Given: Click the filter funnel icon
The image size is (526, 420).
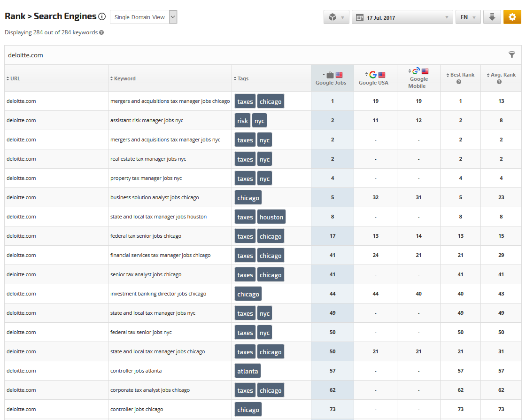Looking at the screenshot, I should tap(512, 55).
